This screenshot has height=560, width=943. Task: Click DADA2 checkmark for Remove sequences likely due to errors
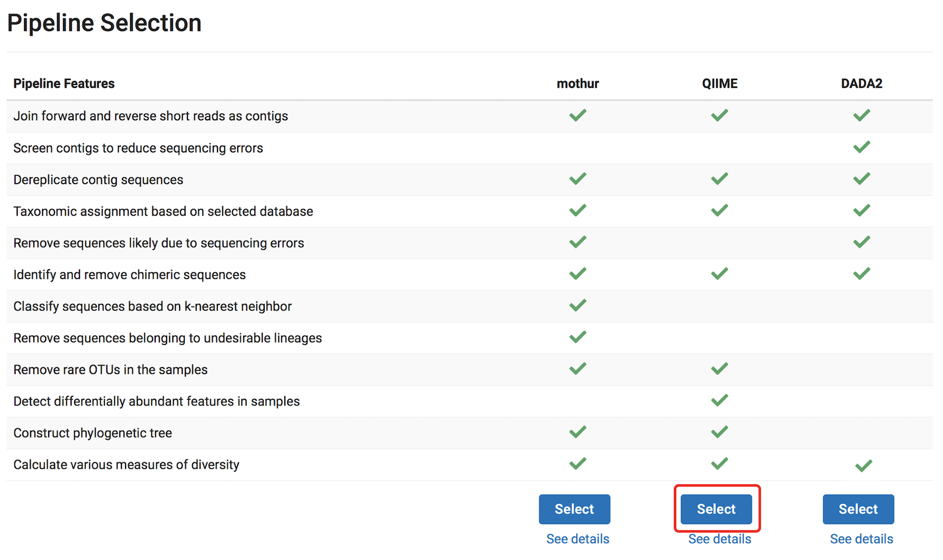click(x=862, y=242)
